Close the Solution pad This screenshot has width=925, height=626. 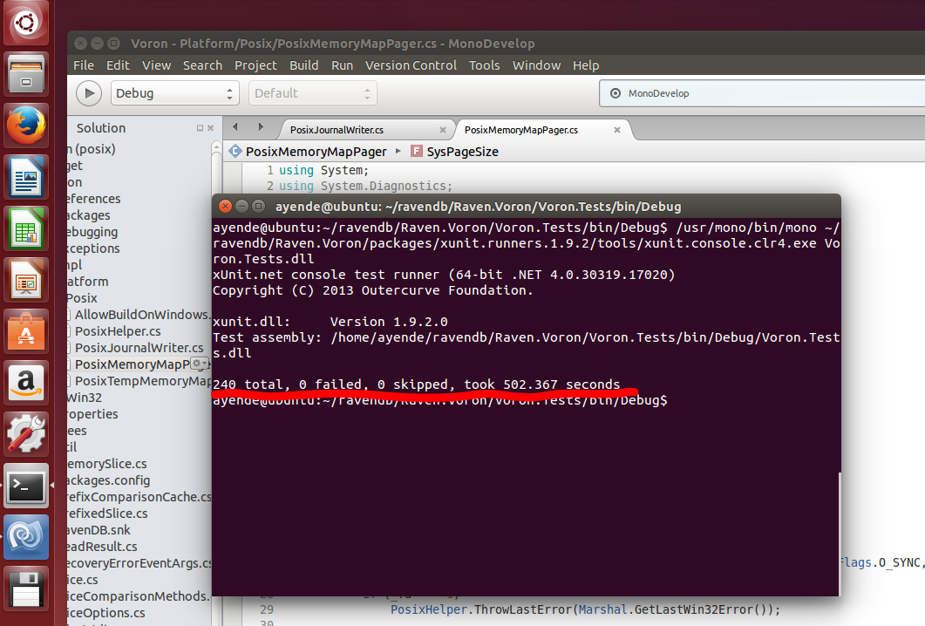point(211,128)
